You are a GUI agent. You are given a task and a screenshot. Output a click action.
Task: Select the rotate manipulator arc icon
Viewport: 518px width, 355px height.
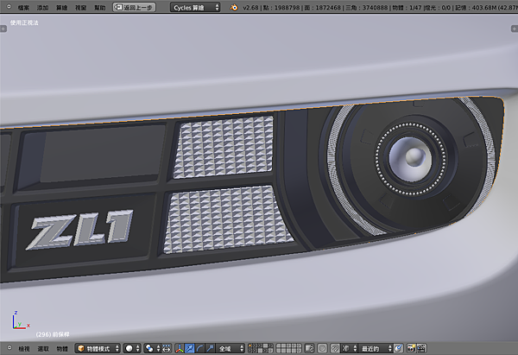pos(200,348)
